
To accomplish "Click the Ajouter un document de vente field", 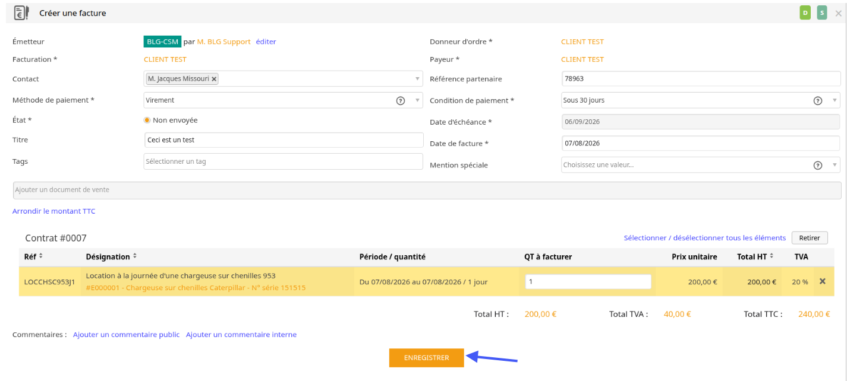I will pos(427,190).
